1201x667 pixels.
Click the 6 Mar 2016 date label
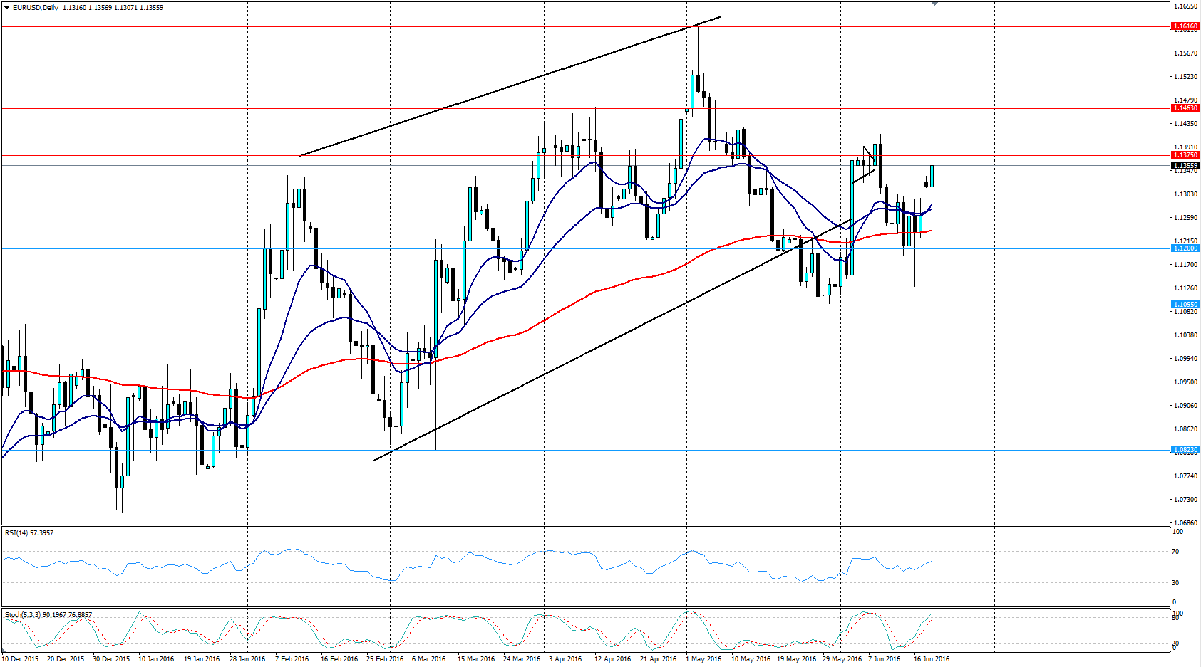[x=428, y=659]
